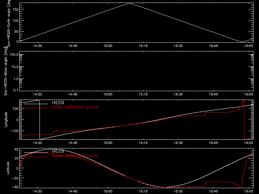Click 14:30 label under Earth angle plot
The image size is (259, 194).
point(38,46)
